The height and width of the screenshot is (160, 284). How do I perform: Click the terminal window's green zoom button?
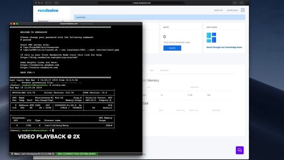pos(17,24)
